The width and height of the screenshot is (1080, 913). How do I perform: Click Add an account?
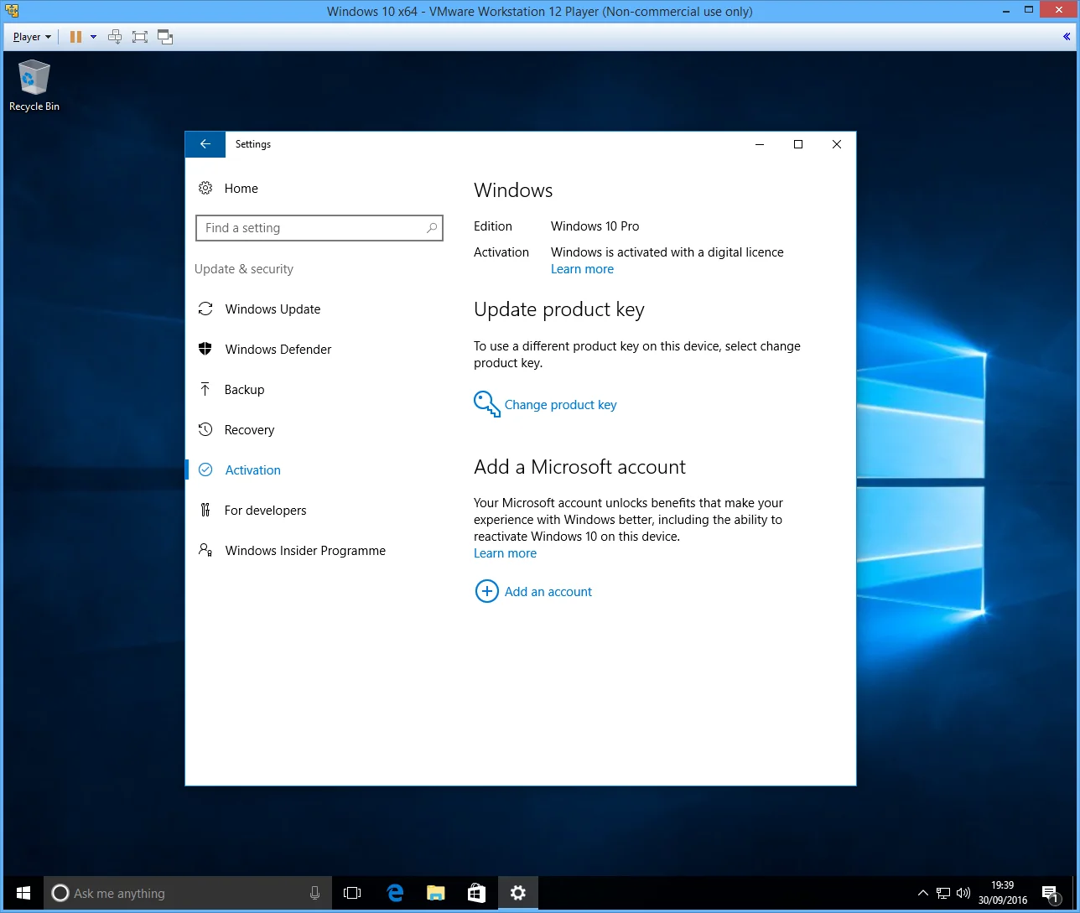click(x=533, y=592)
